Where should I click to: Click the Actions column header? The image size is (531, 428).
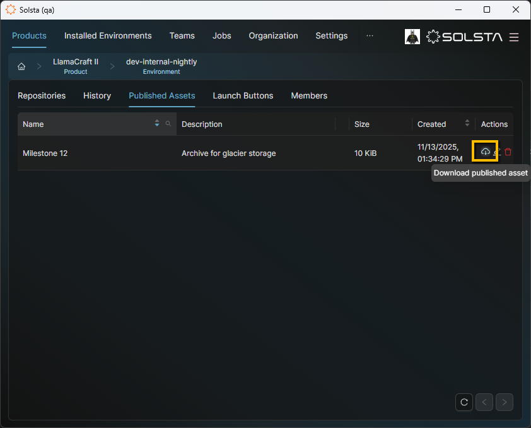tap(494, 124)
